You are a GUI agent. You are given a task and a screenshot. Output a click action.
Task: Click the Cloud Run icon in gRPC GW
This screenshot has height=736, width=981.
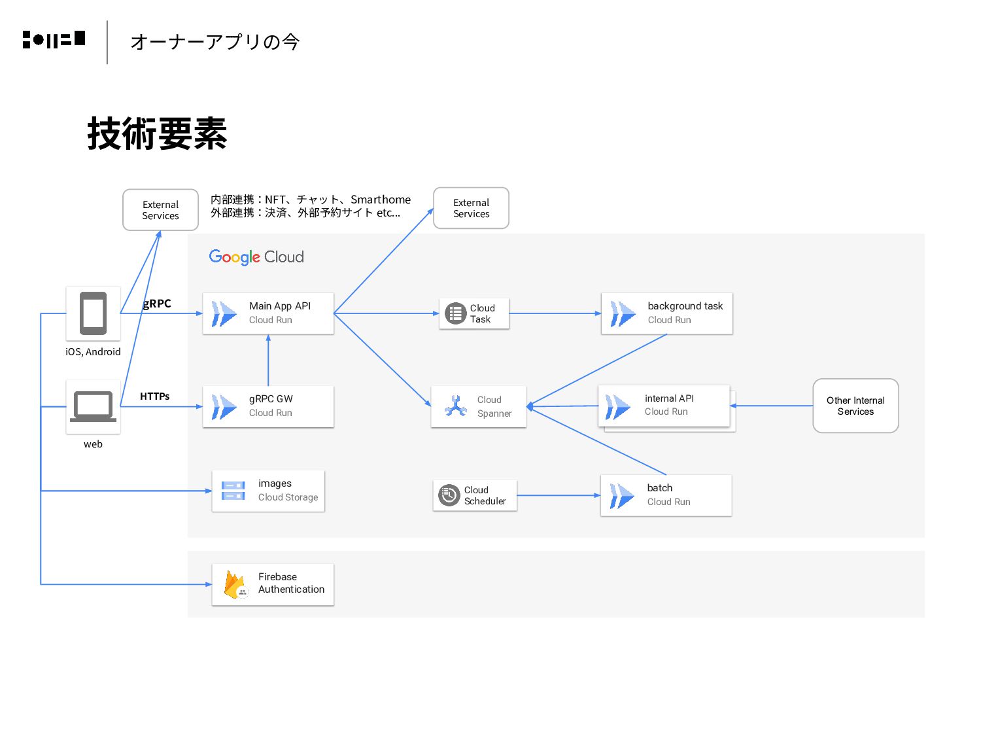[x=224, y=407]
